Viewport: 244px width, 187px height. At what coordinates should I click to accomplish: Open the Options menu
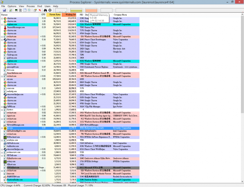pos(12,6)
